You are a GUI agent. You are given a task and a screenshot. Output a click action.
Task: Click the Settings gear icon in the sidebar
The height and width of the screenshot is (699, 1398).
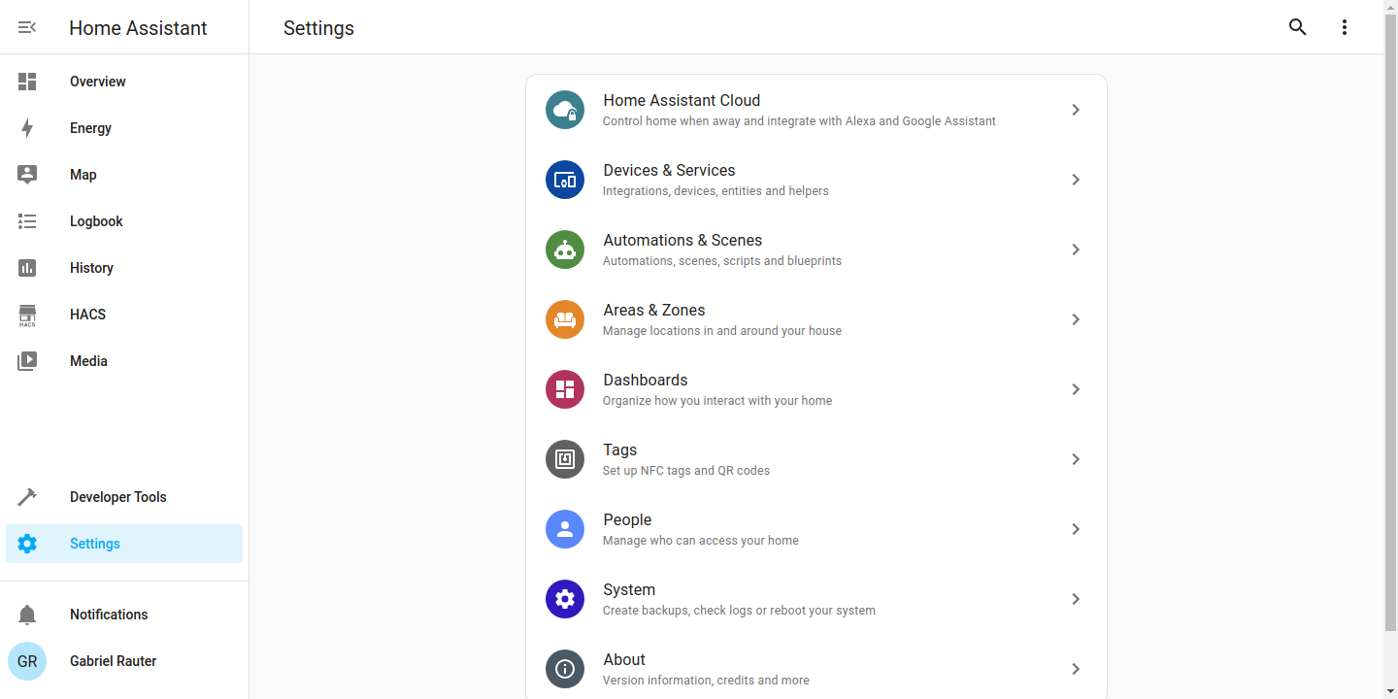(27, 544)
